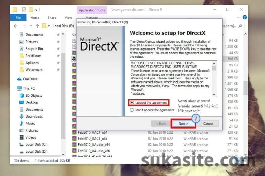Click license text scroll up arrow
Screen dimensions: 265x176
tap(214, 63)
